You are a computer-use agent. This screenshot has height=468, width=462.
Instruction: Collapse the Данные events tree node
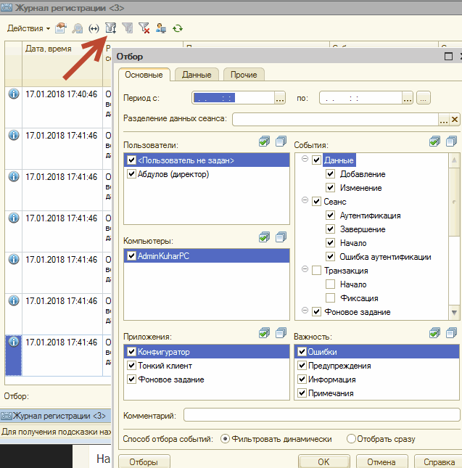pyautogui.click(x=305, y=160)
